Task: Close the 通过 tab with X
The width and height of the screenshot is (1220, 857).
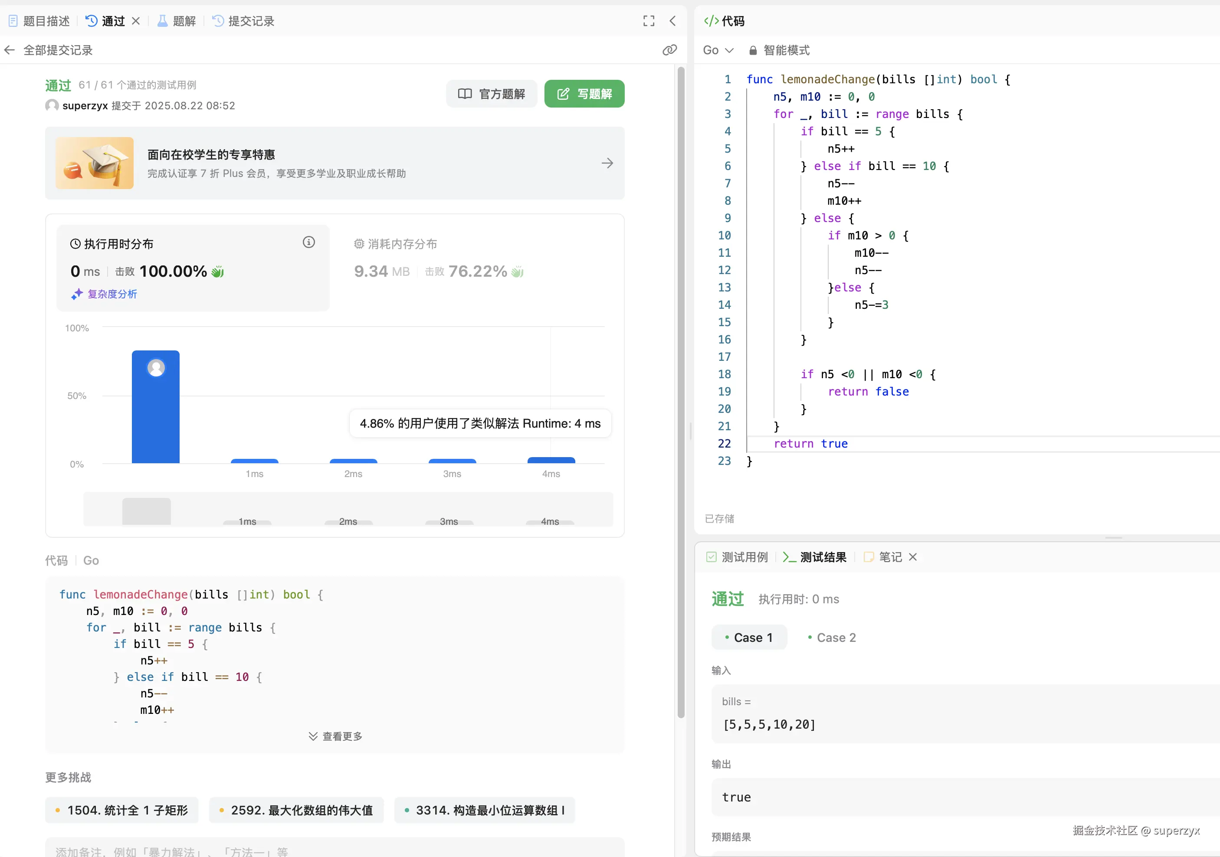Action: (136, 21)
